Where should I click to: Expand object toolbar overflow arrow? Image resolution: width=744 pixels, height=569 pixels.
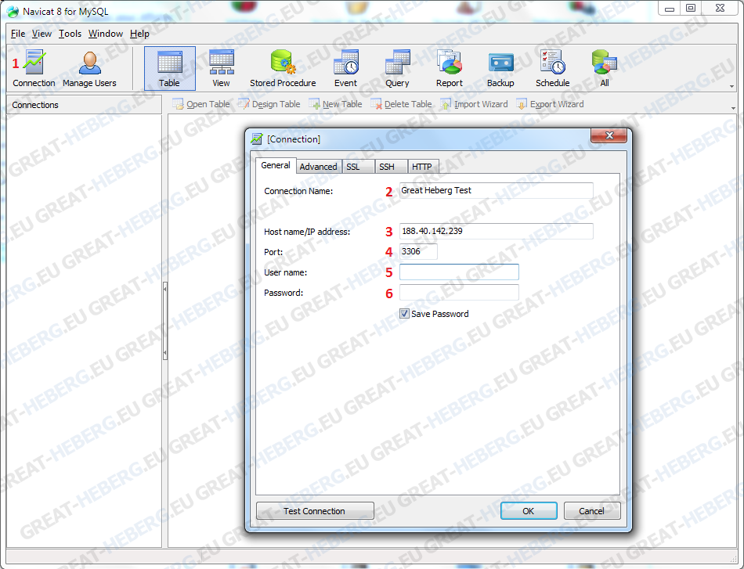[x=733, y=108]
